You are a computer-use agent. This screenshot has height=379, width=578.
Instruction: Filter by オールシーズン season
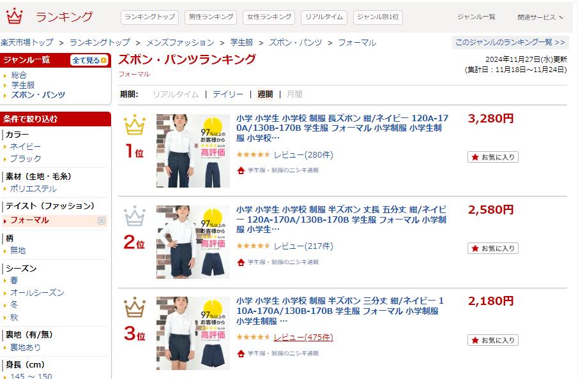pyautogui.click(x=37, y=293)
